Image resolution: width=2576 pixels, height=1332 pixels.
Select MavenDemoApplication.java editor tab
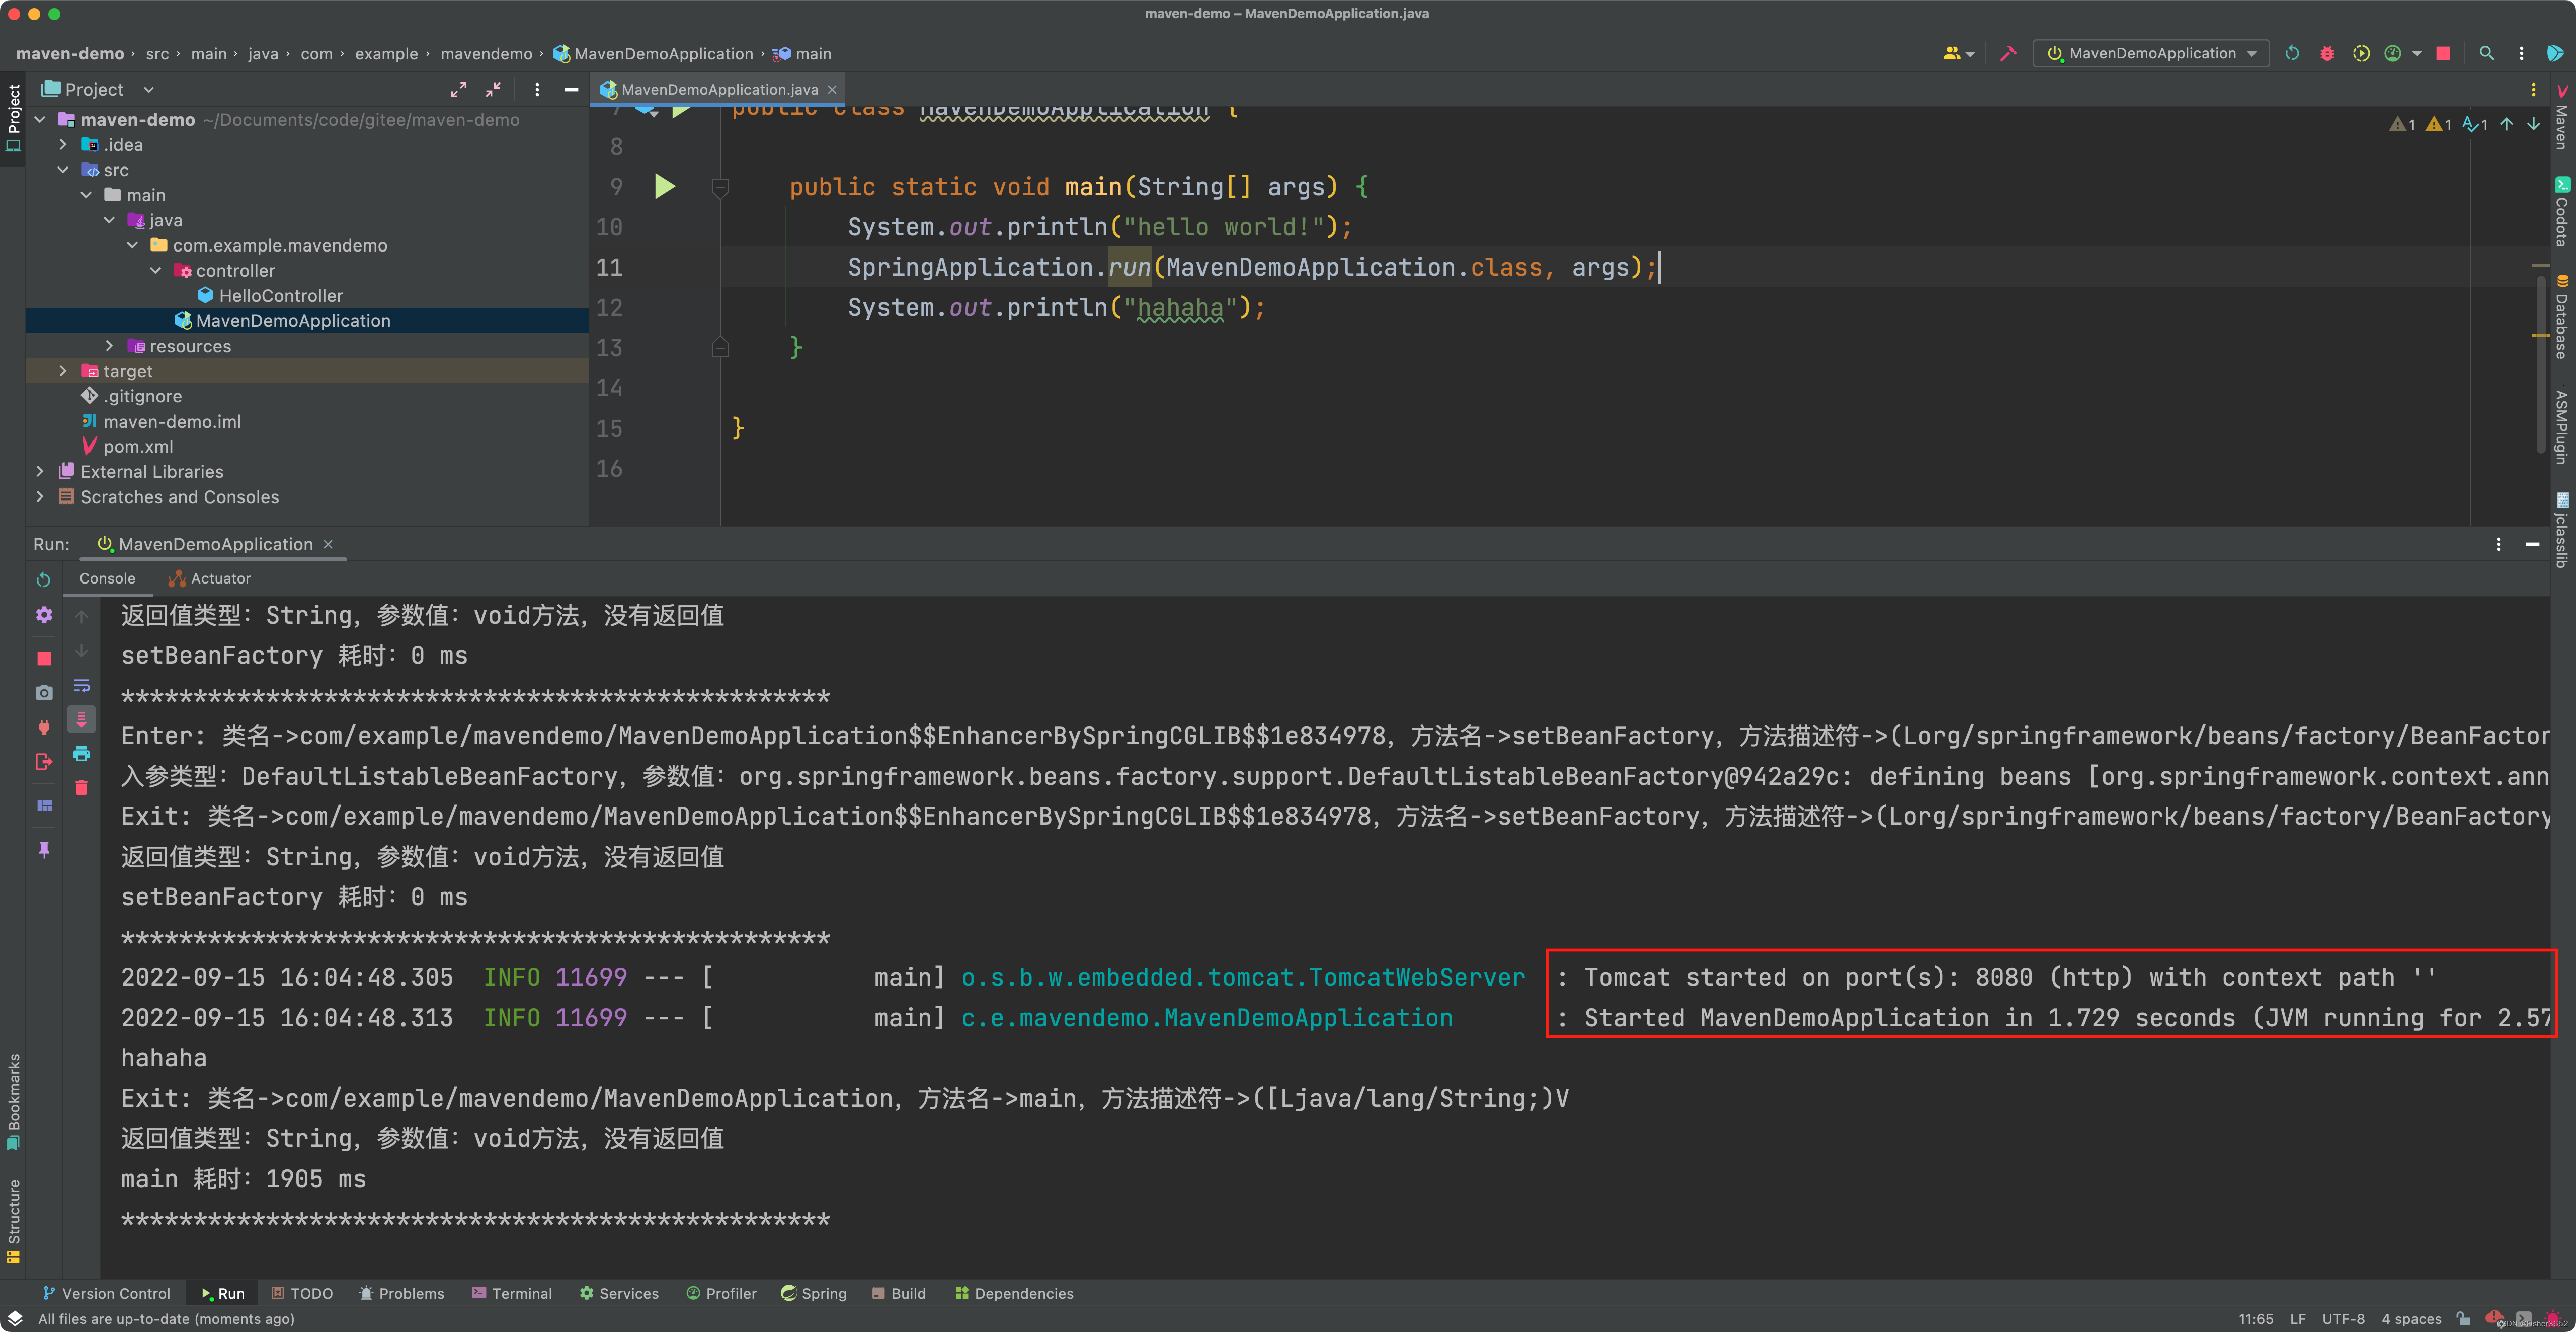tap(718, 90)
